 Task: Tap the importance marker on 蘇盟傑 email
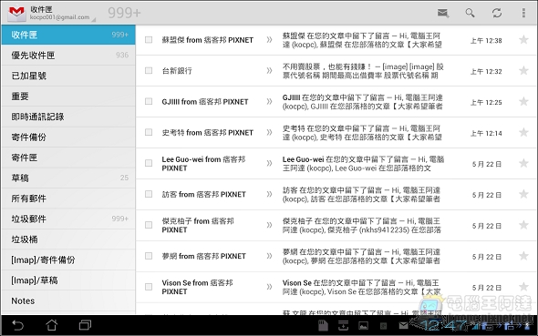pos(269,40)
